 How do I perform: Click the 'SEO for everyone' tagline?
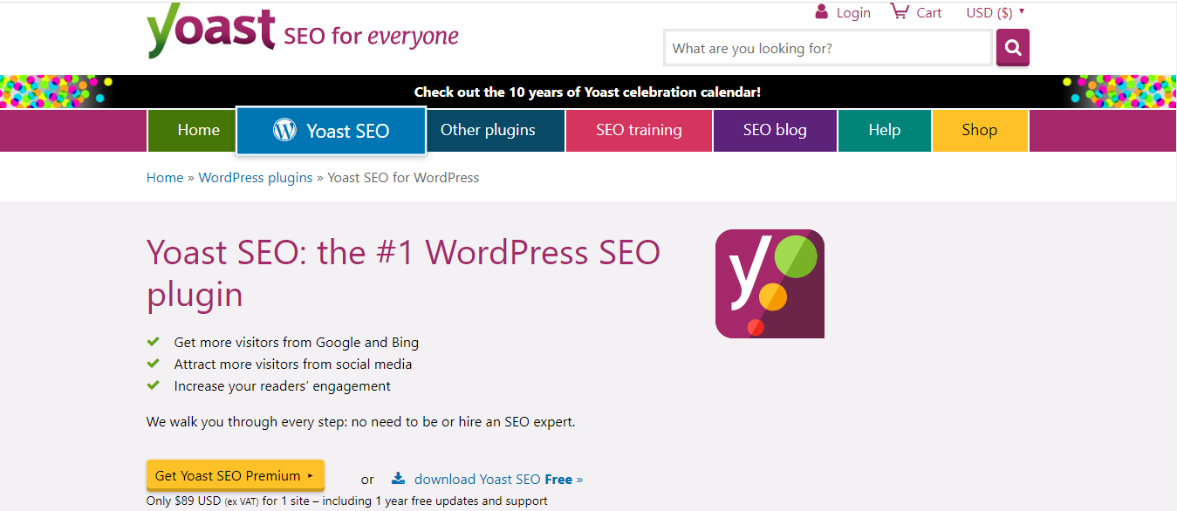[372, 36]
